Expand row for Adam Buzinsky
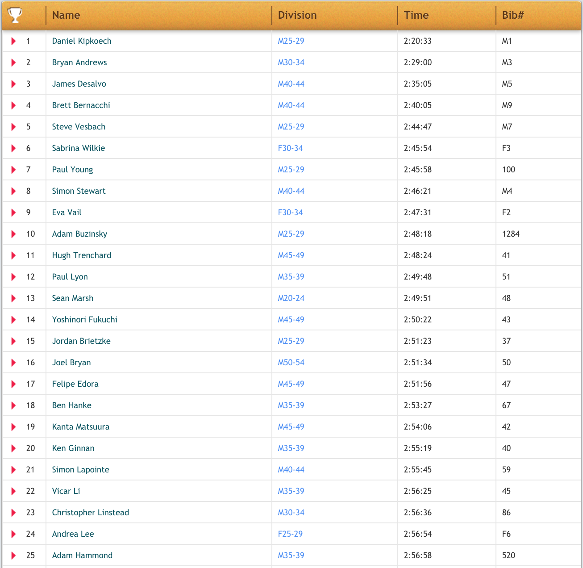 pos(14,234)
